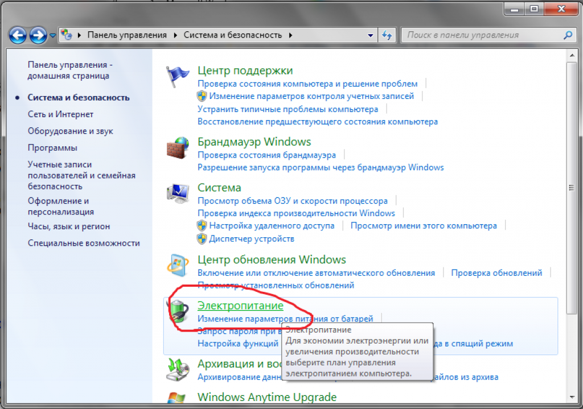The width and height of the screenshot is (583, 409).
Task: Select Система и безопасность in sidebar
Action: point(79,97)
